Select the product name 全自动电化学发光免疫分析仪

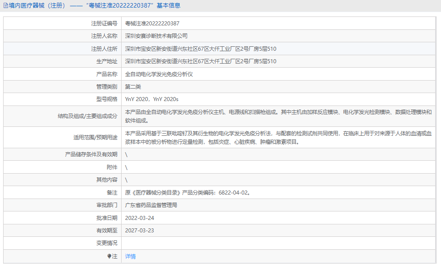coord(159,73)
